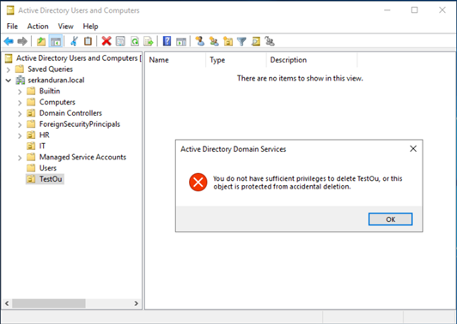Expand the Builtin container node

(20, 92)
